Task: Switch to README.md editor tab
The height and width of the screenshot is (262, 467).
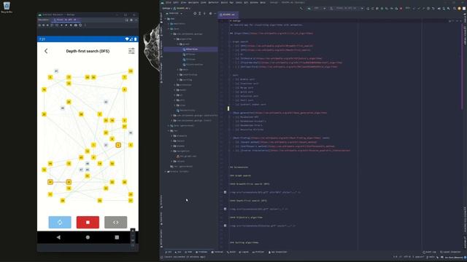Action: (x=228, y=15)
